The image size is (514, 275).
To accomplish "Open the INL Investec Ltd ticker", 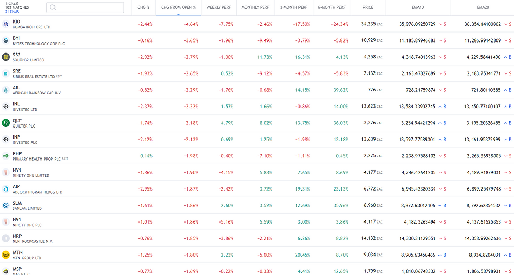I will (x=16, y=104).
